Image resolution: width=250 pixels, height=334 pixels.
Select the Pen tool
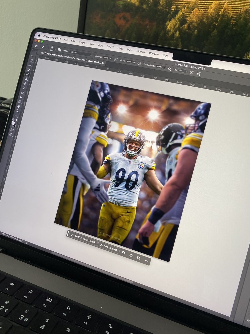[22, 93]
